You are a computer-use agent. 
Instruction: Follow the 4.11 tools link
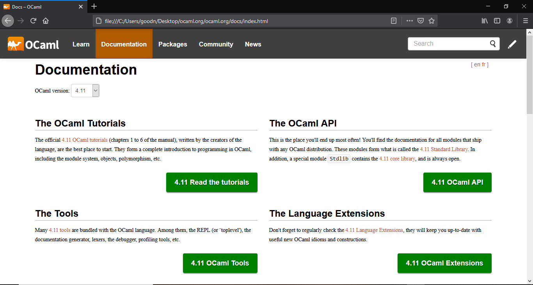pos(60,230)
